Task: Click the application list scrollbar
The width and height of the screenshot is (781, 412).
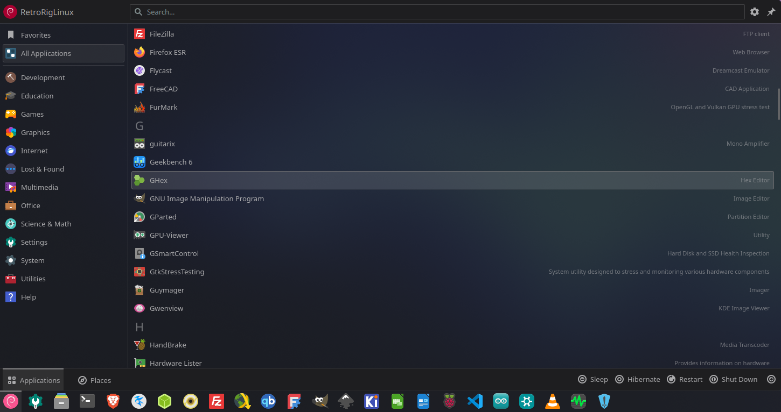Action: tap(778, 103)
